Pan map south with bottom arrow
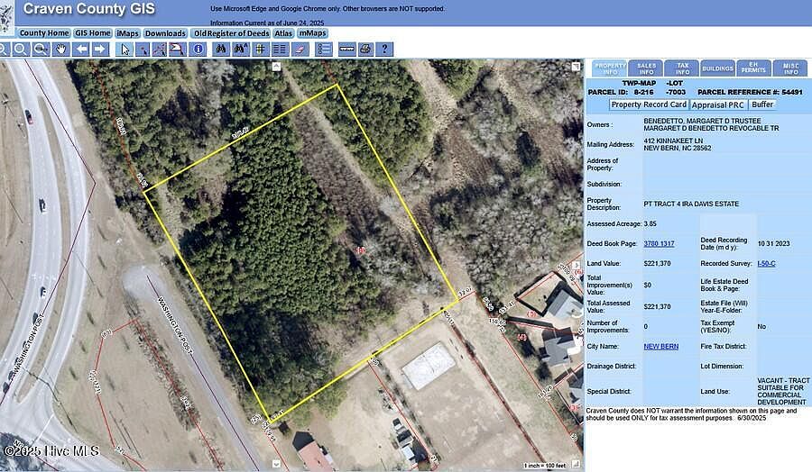Viewport: 812px width, 472px height. [277, 464]
